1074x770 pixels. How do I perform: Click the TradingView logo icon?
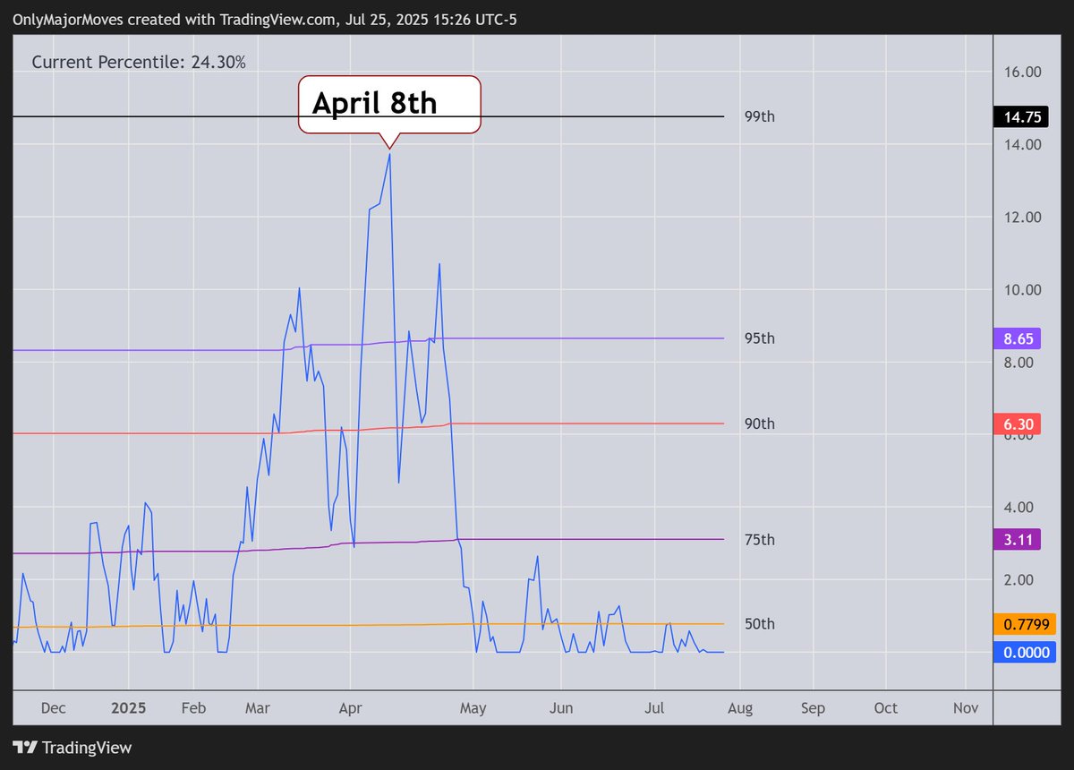[x=24, y=748]
